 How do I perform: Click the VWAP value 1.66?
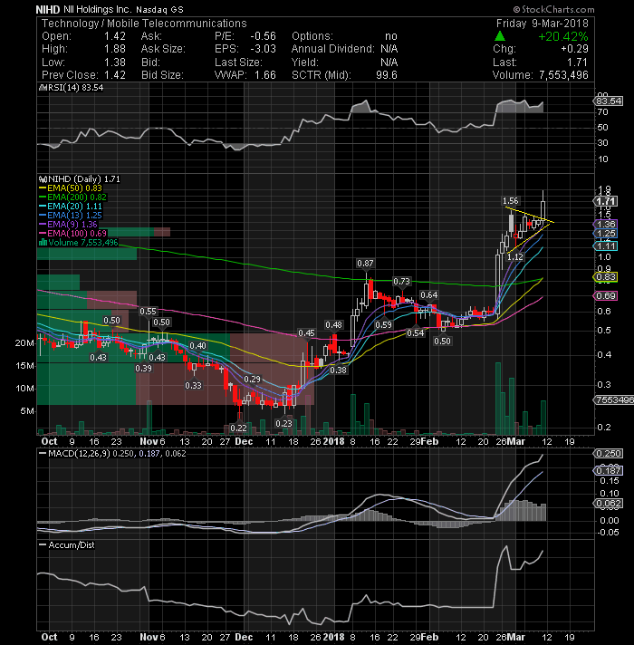pos(264,75)
